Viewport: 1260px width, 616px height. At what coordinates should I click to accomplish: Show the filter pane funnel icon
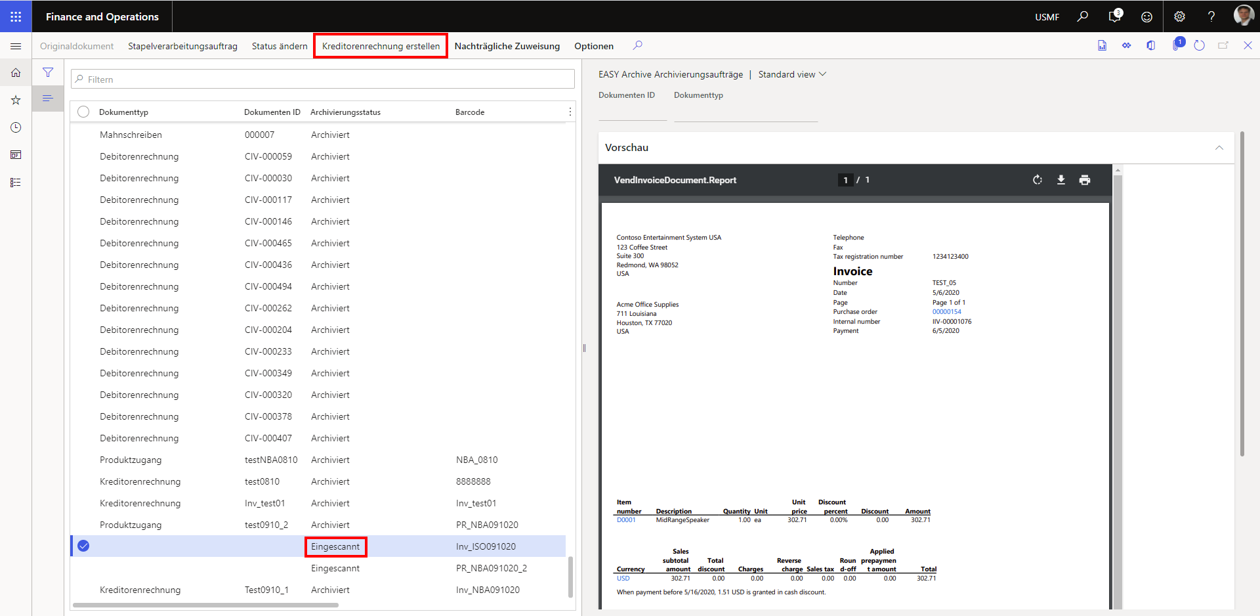click(x=48, y=72)
